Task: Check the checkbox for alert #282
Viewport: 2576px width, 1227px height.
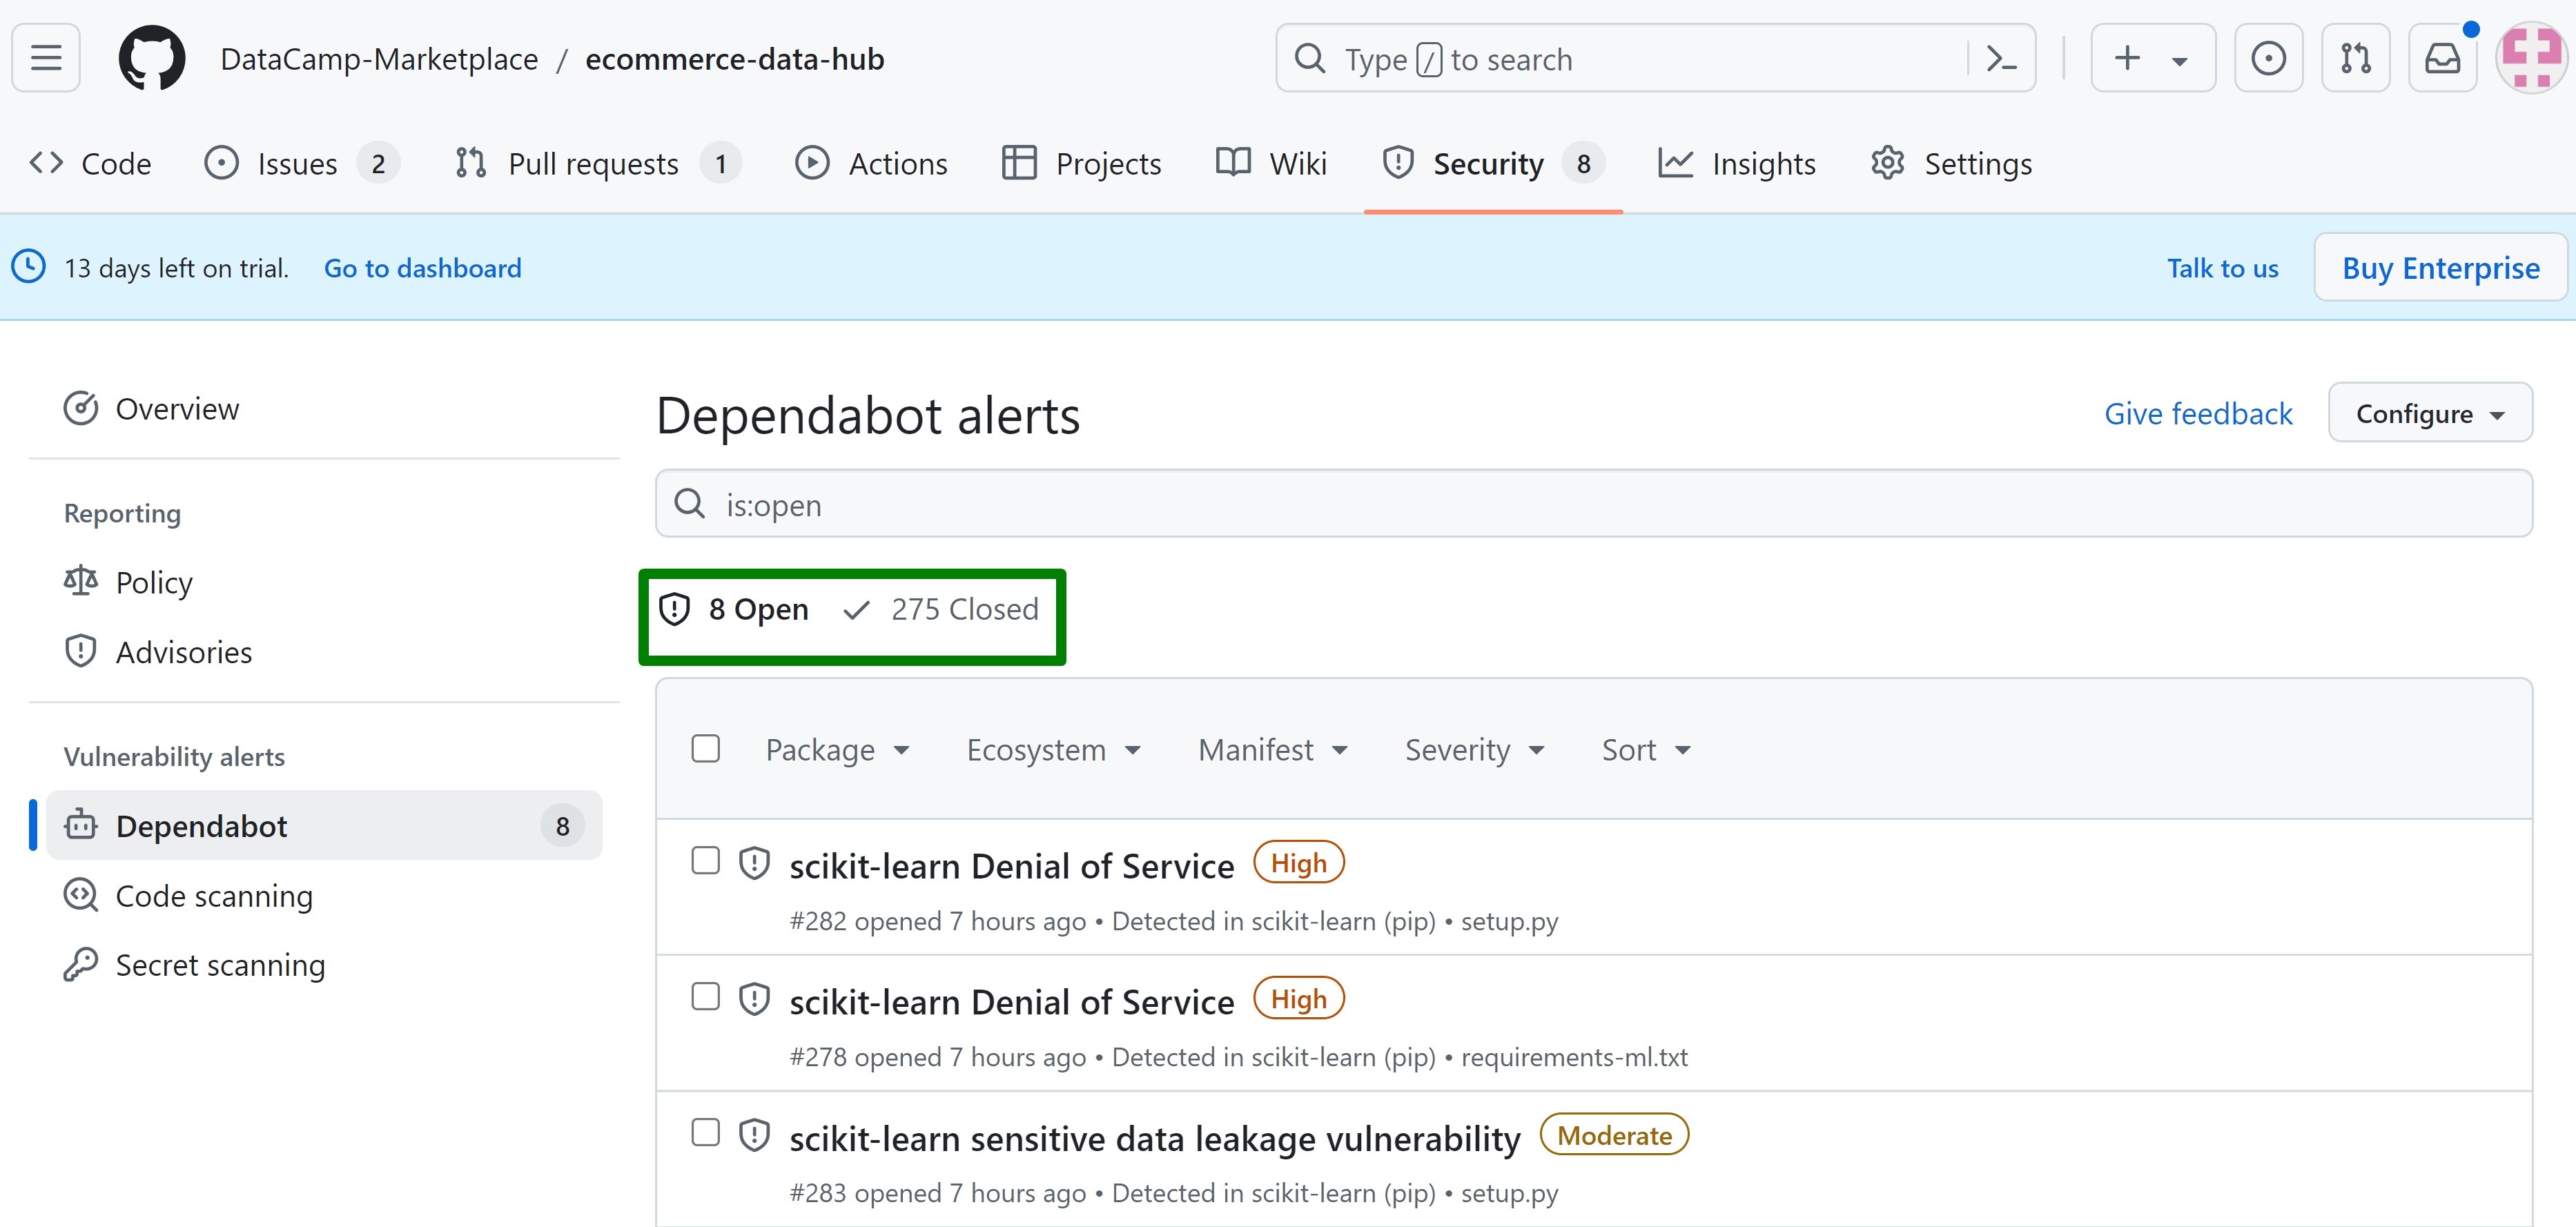Action: pyautogui.click(x=706, y=860)
